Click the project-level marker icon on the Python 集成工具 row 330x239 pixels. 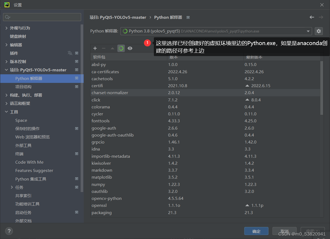click(x=77, y=179)
